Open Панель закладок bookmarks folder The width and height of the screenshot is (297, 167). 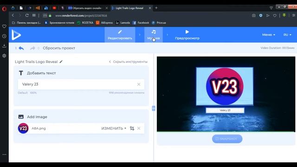(26, 23)
